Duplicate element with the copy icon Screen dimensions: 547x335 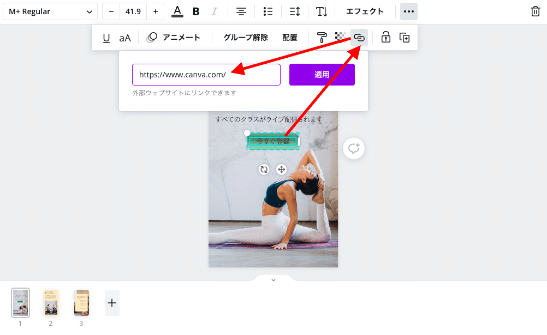[405, 38]
